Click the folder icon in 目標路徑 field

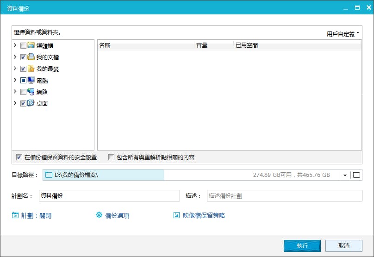(49, 175)
